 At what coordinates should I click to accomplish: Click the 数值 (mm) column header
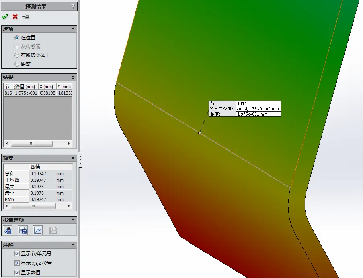pos(25,87)
